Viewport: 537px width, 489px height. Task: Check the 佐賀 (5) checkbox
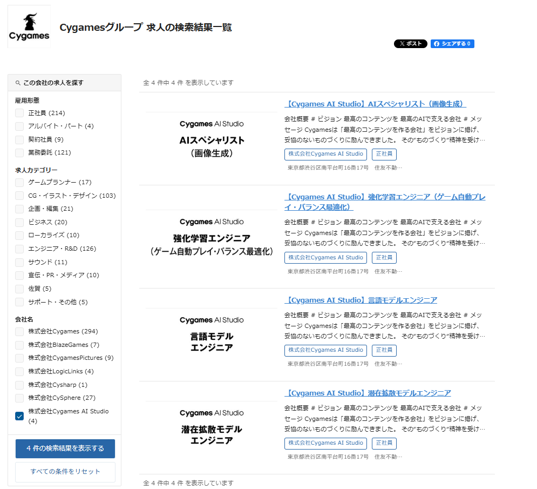(x=19, y=289)
